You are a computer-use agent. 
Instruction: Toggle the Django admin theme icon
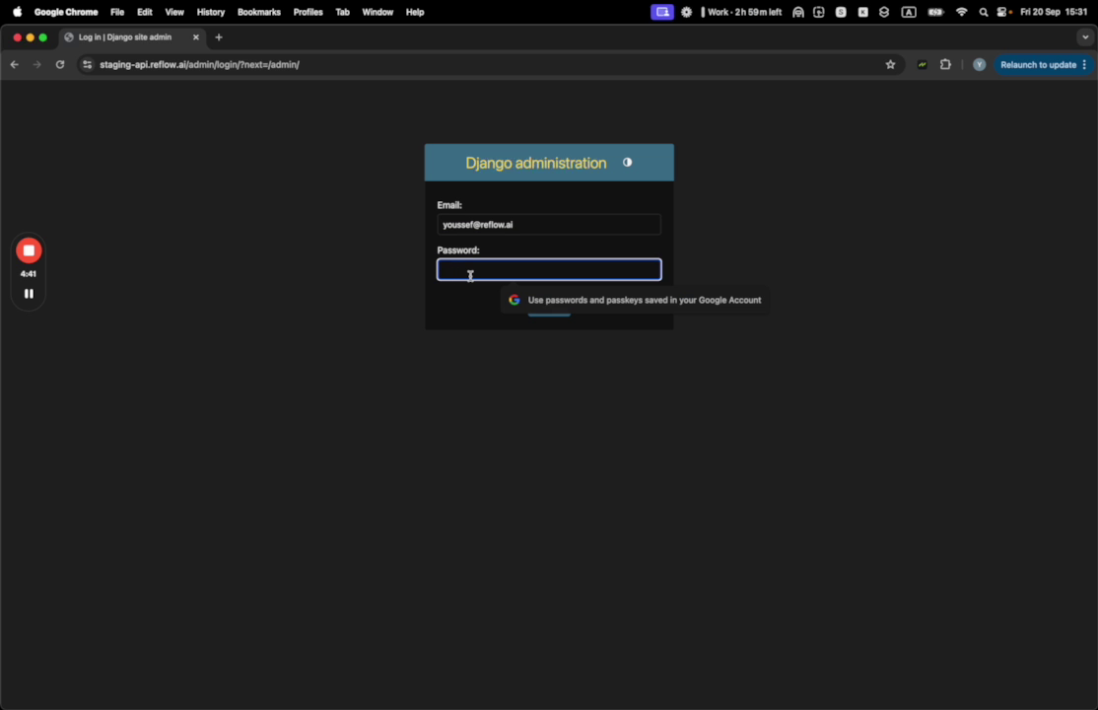628,163
